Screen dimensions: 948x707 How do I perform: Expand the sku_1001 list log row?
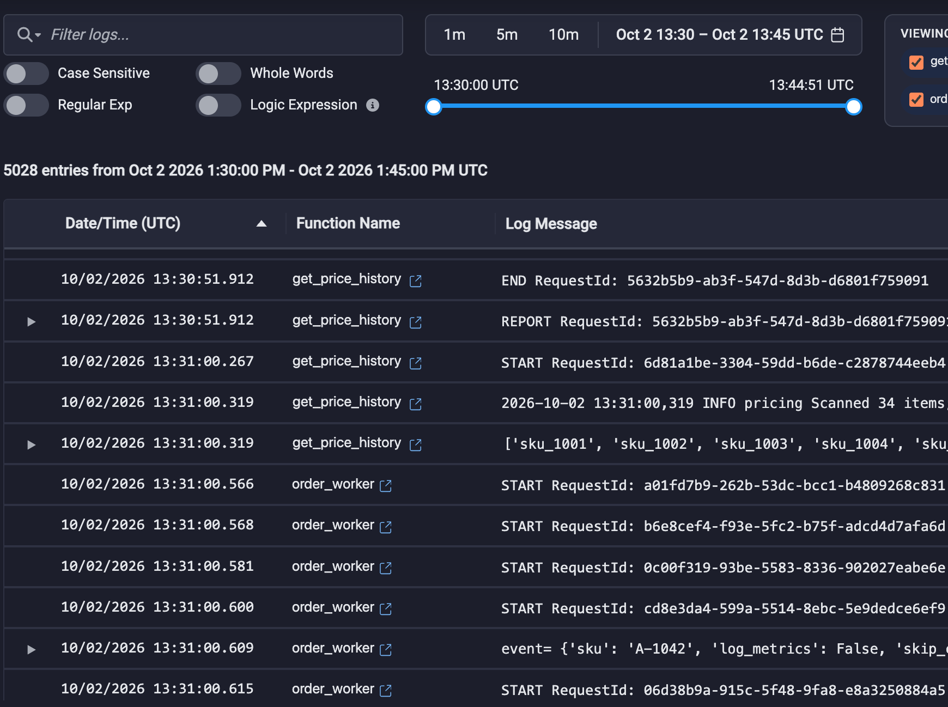click(32, 445)
